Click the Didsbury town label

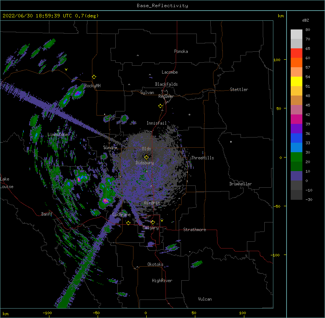pos(145,163)
